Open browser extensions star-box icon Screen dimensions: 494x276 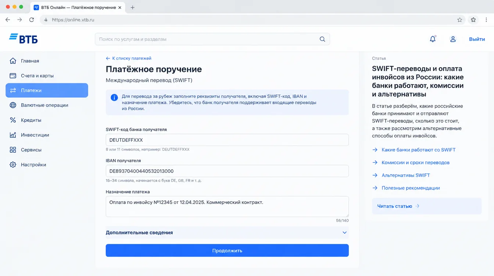(473, 20)
